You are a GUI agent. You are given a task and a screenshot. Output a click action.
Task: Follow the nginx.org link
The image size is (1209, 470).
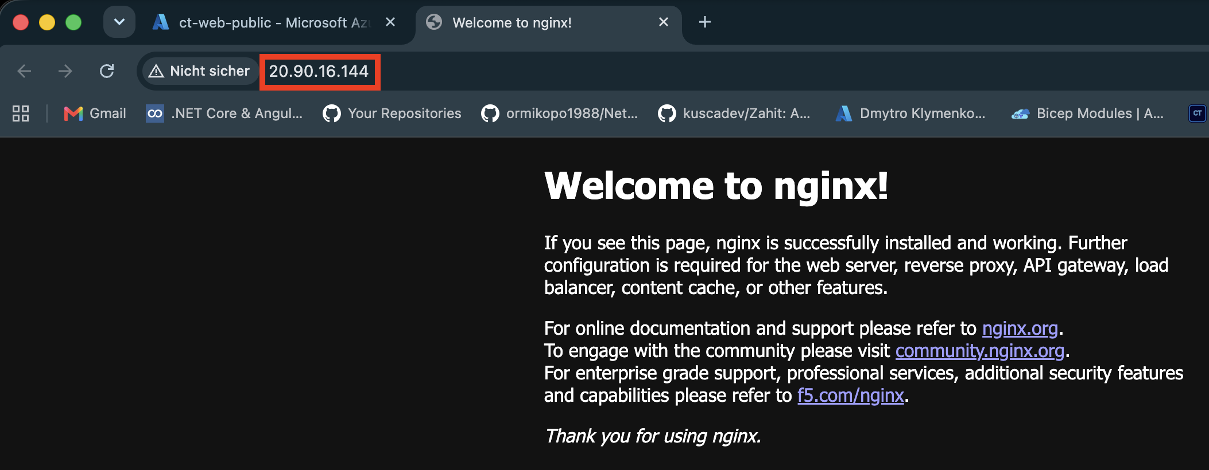pyautogui.click(x=1020, y=328)
